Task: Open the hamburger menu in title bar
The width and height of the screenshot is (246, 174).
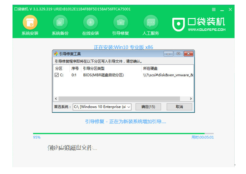Action: 214,10
